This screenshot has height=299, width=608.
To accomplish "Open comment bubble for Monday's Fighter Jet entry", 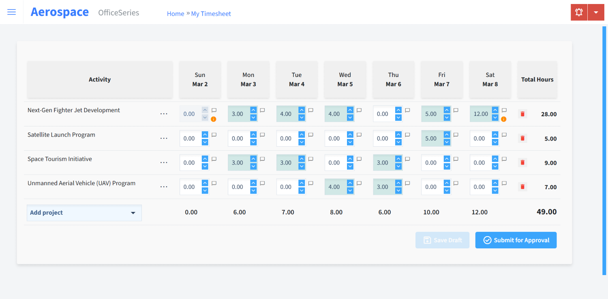I will click(262, 110).
